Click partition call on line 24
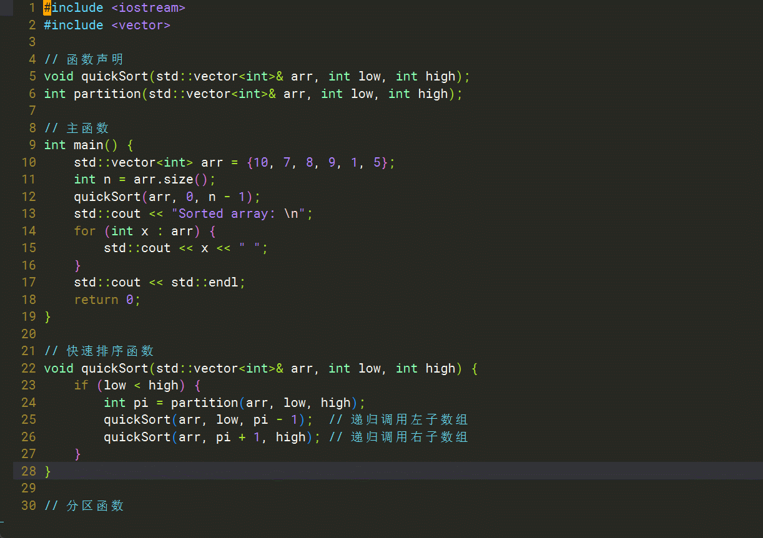 205,403
